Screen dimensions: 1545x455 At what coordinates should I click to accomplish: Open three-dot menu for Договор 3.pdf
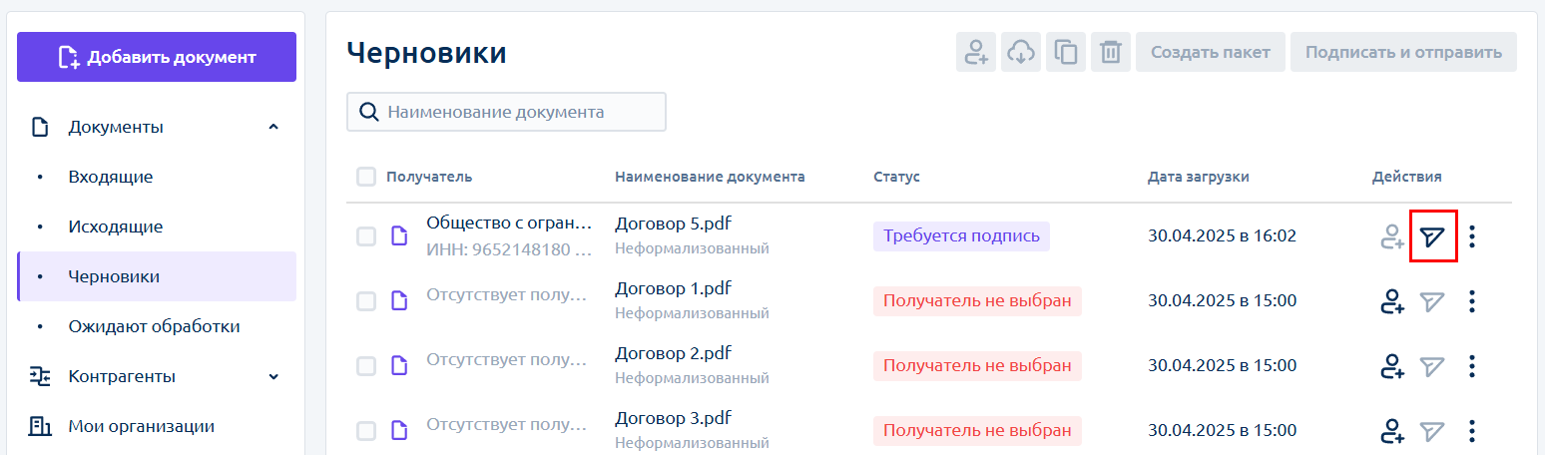click(1472, 431)
